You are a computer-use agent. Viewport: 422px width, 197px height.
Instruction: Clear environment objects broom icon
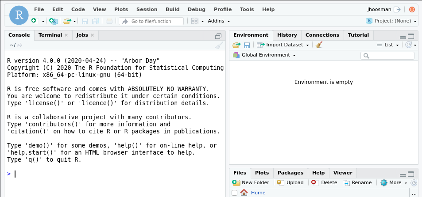click(319, 45)
